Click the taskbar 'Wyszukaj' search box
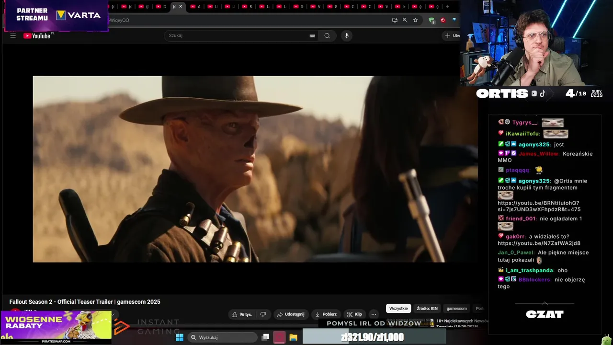 [x=222, y=337]
